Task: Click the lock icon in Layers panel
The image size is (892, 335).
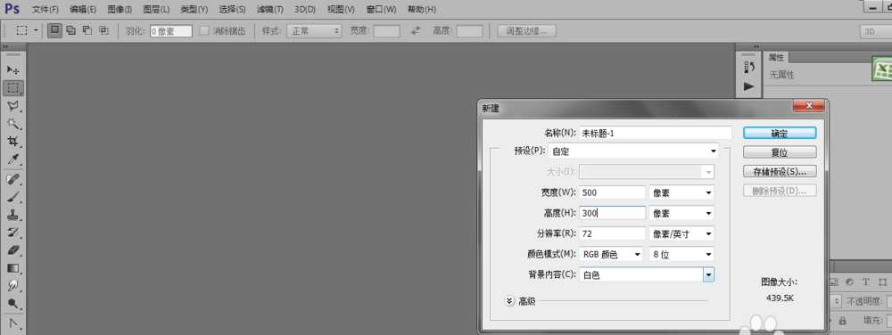Action: click(843, 321)
